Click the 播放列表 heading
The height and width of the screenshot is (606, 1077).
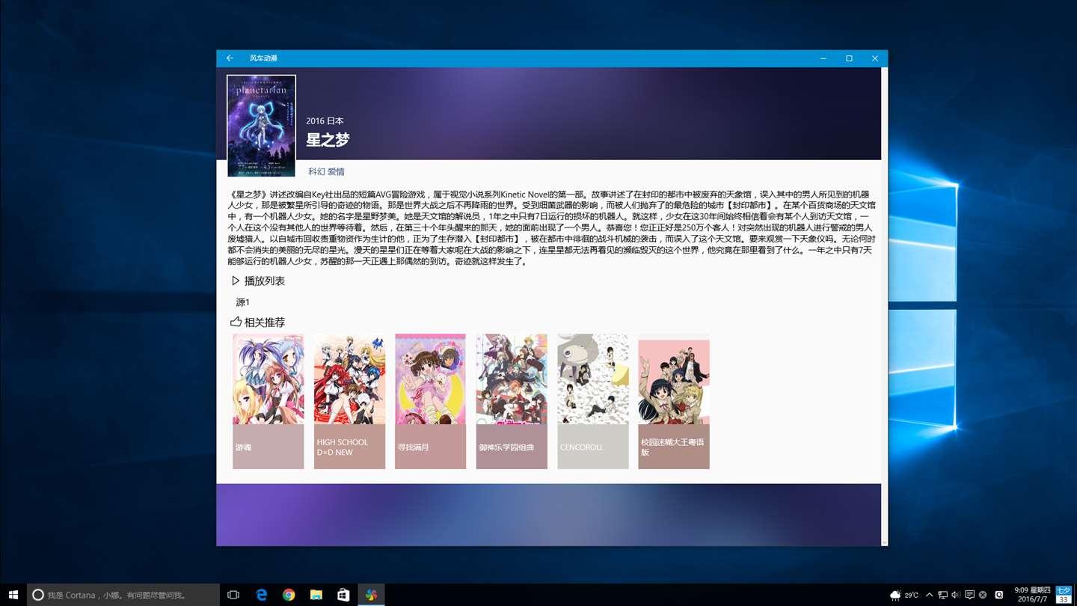pyautogui.click(x=264, y=281)
